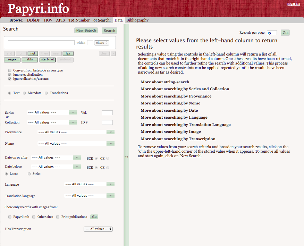
Task: Focus the ID # input field
Action: coord(107,122)
